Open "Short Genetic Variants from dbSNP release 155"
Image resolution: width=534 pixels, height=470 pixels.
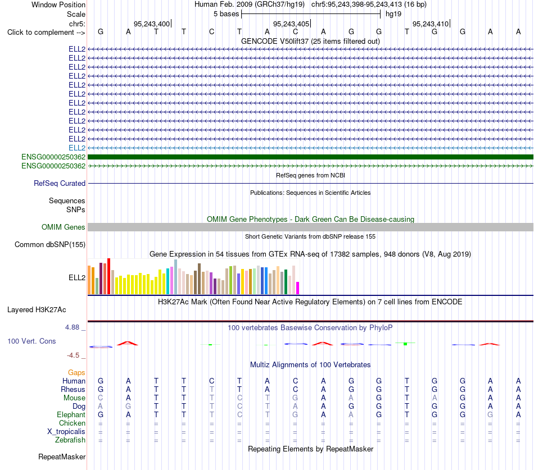(310, 236)
